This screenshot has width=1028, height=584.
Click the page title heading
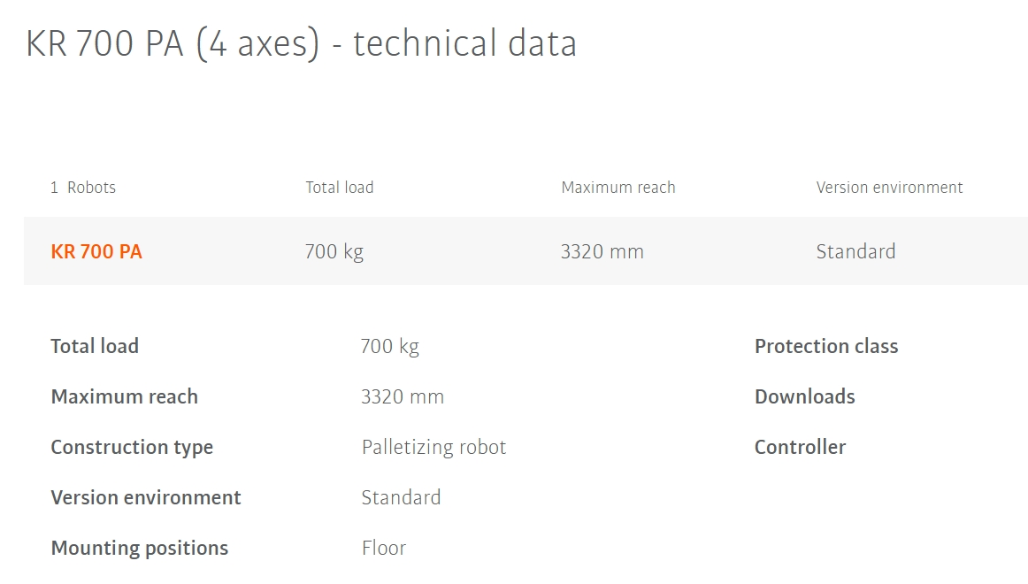(301, 43)
